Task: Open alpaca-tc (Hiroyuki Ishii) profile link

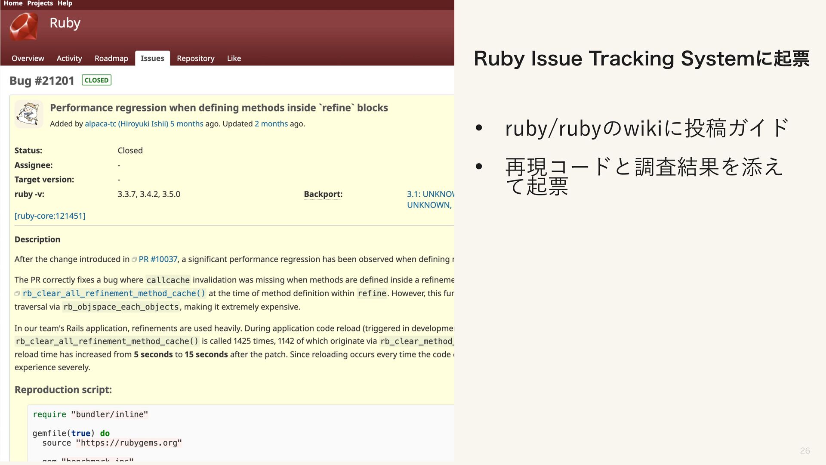Action: (x=126, y=124)
